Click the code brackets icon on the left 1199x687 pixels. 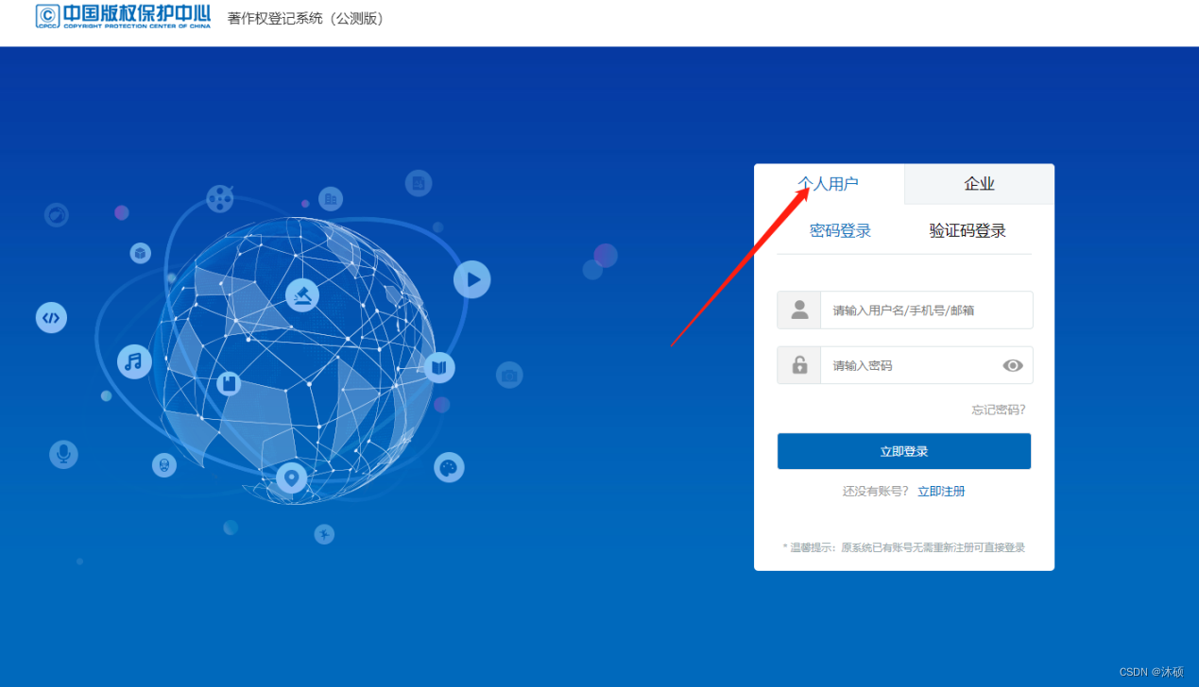(51, 318)
